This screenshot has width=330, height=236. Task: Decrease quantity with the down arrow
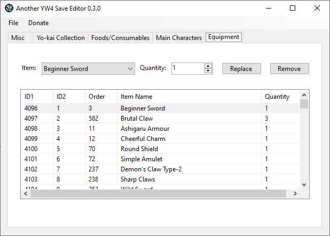tap(208, 71)
